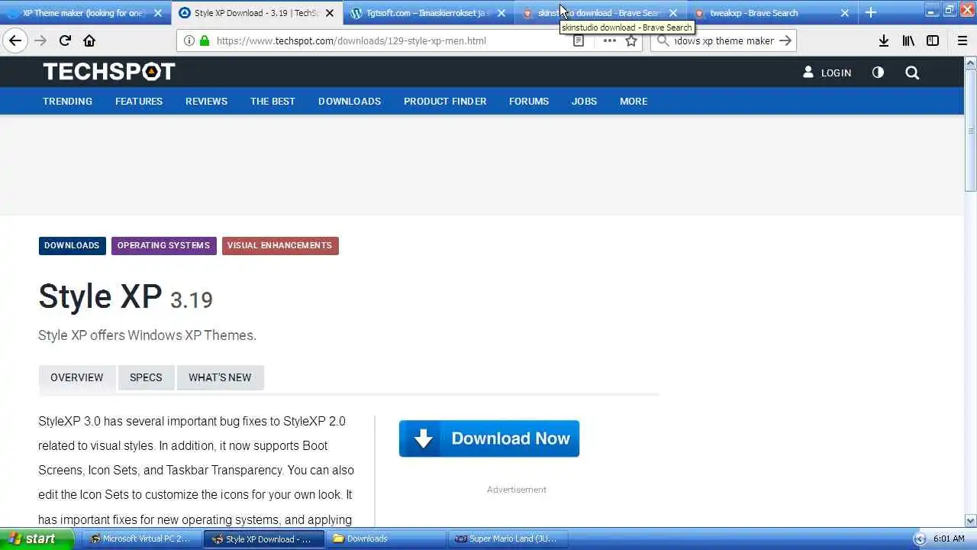This screenshot has height=550, width=977.
Task: Open the DOWNLOADS nav menu item
Action: [350, 101]
